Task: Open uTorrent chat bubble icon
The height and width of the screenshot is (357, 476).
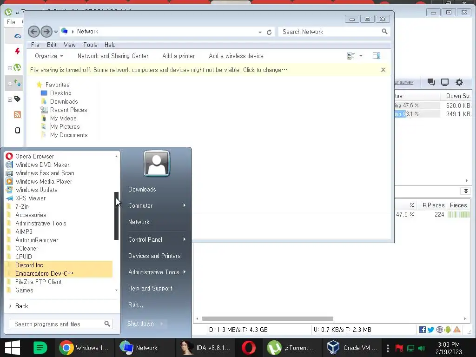Action: tap(431, 82)
